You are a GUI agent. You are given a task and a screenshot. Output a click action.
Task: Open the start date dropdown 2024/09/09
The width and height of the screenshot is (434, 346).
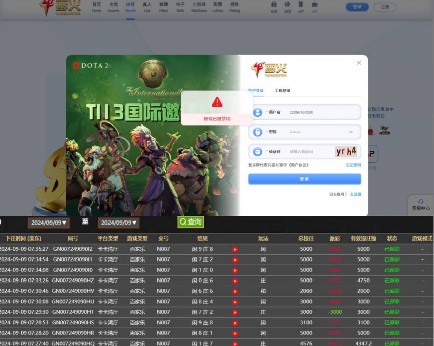pos(48,223)
